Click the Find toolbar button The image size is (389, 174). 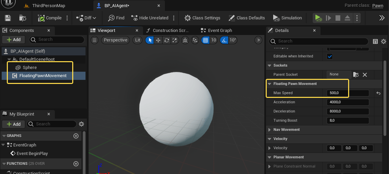click(116, 18)
